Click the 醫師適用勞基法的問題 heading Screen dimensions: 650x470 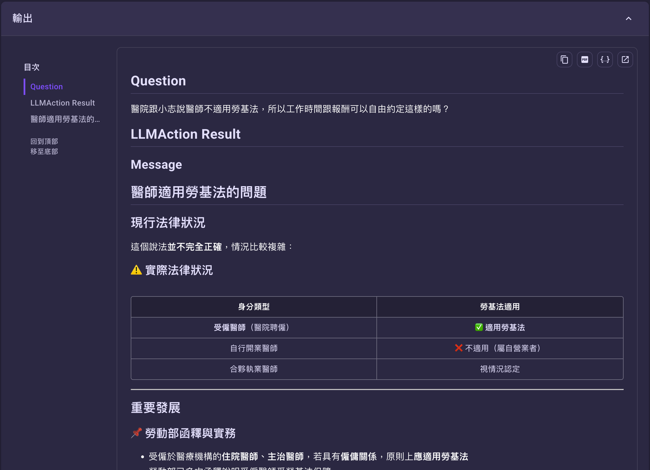tap(198, 192)
